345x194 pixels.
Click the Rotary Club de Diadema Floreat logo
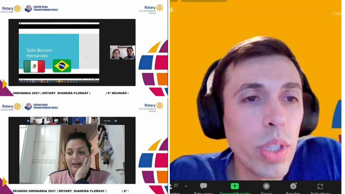(x=151, y=9)
